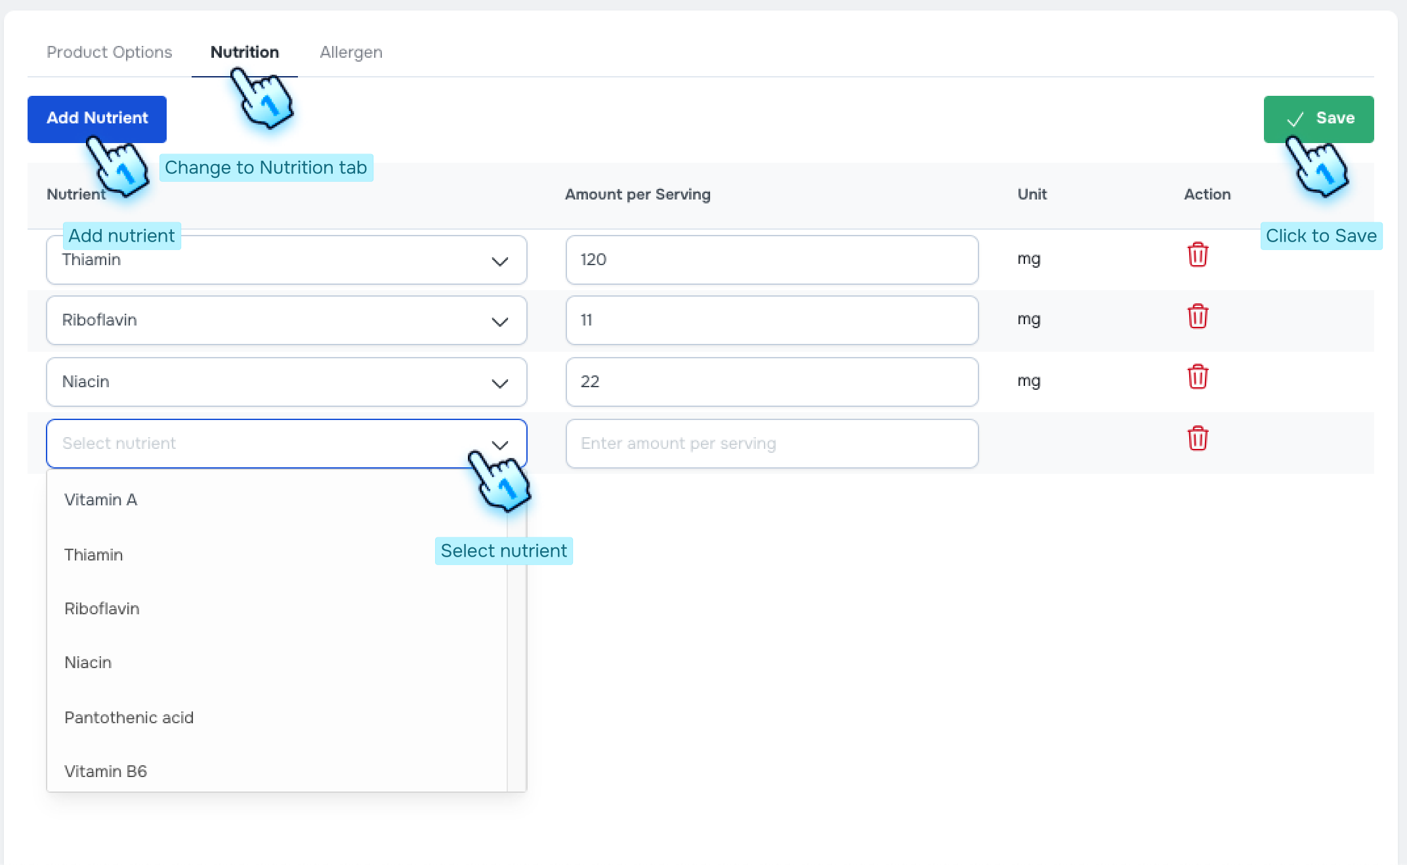This screenshot has height=865, width=1407.
Task: Open the Nutrition tab
Action: [244, 52]
